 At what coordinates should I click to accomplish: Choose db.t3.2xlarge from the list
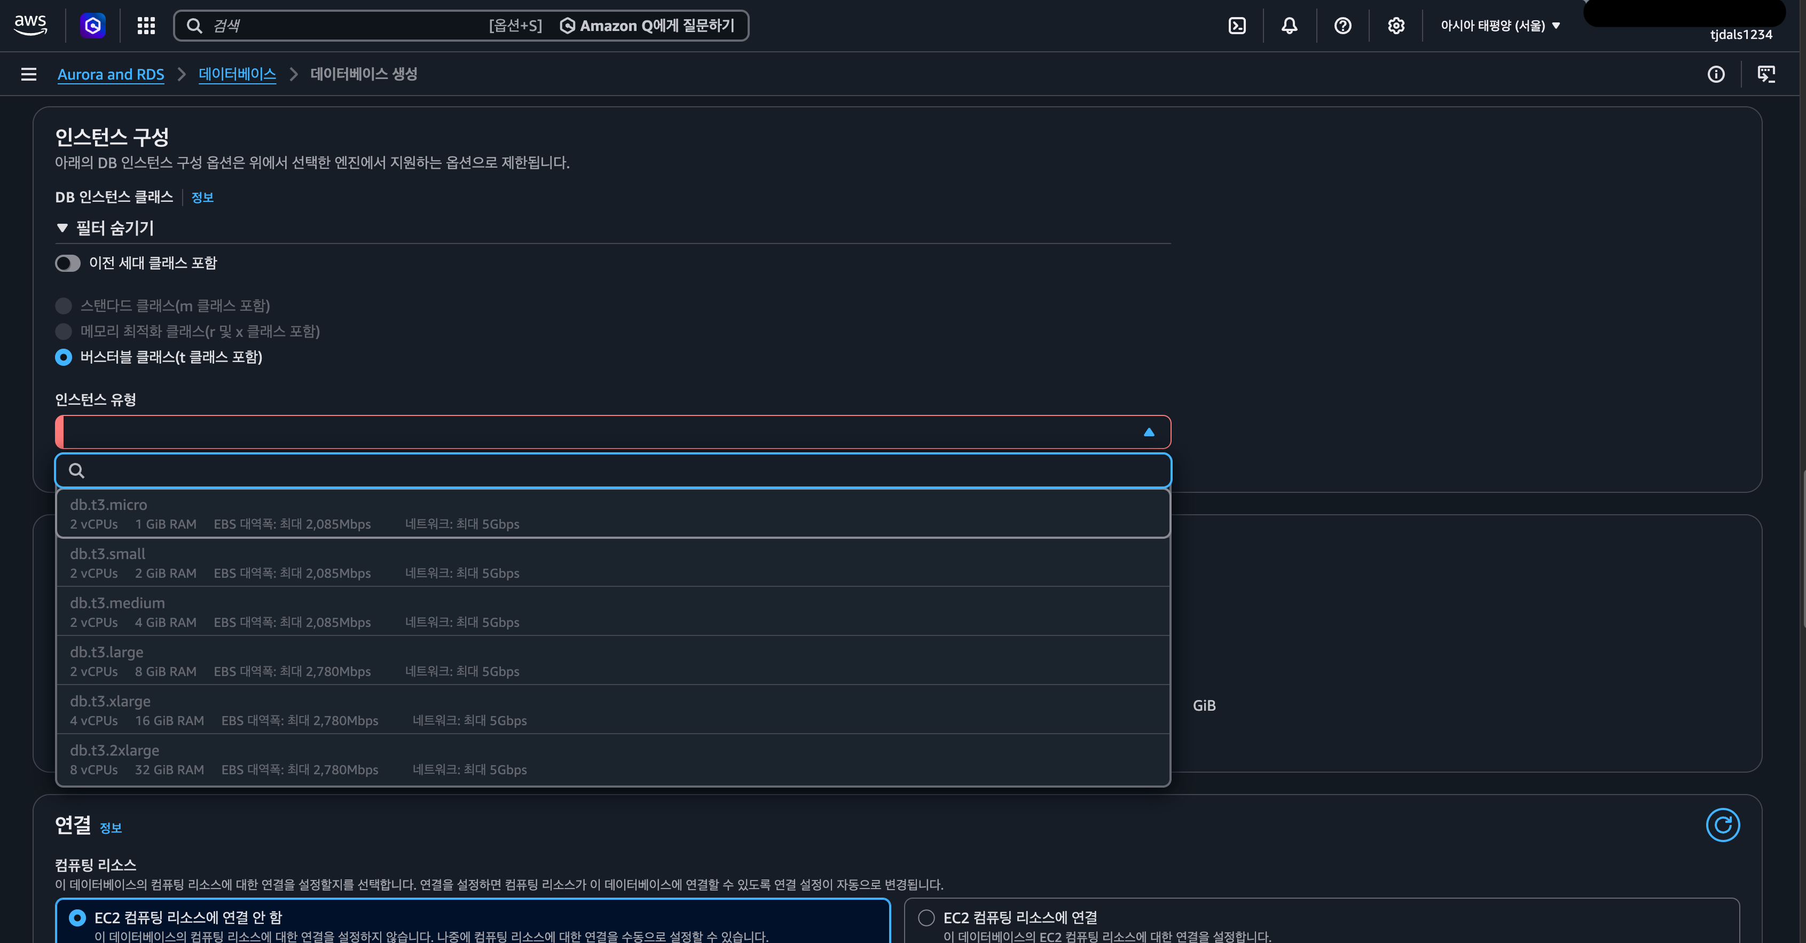[613, 759]
